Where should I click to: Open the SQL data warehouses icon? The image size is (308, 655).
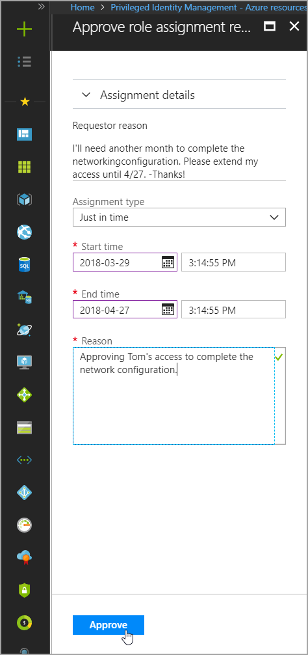click(24, 297)
